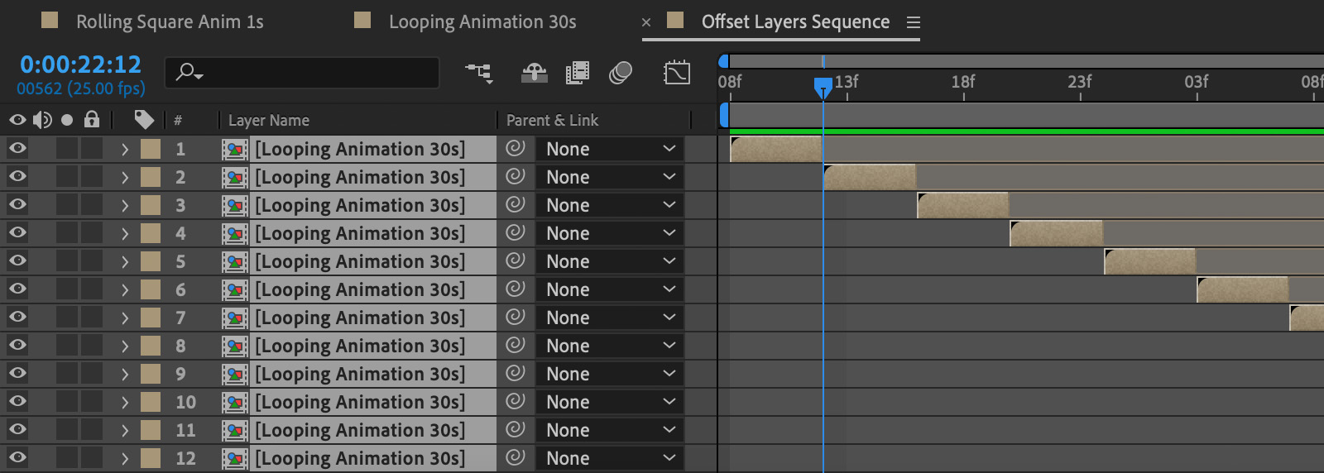
Task: Open the Graph Editor icon
Action: pos(677,73)
